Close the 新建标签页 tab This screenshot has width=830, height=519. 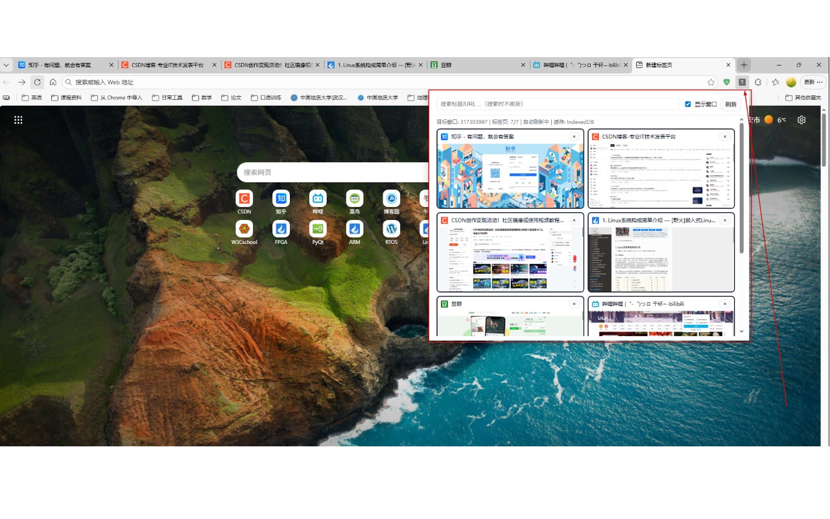[729, 65]
